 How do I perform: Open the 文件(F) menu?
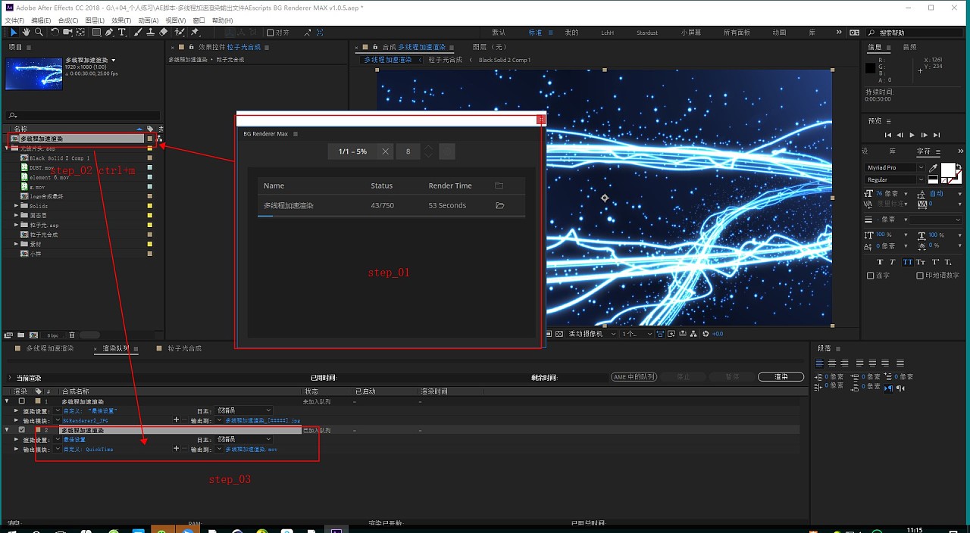tap(14, 20)
